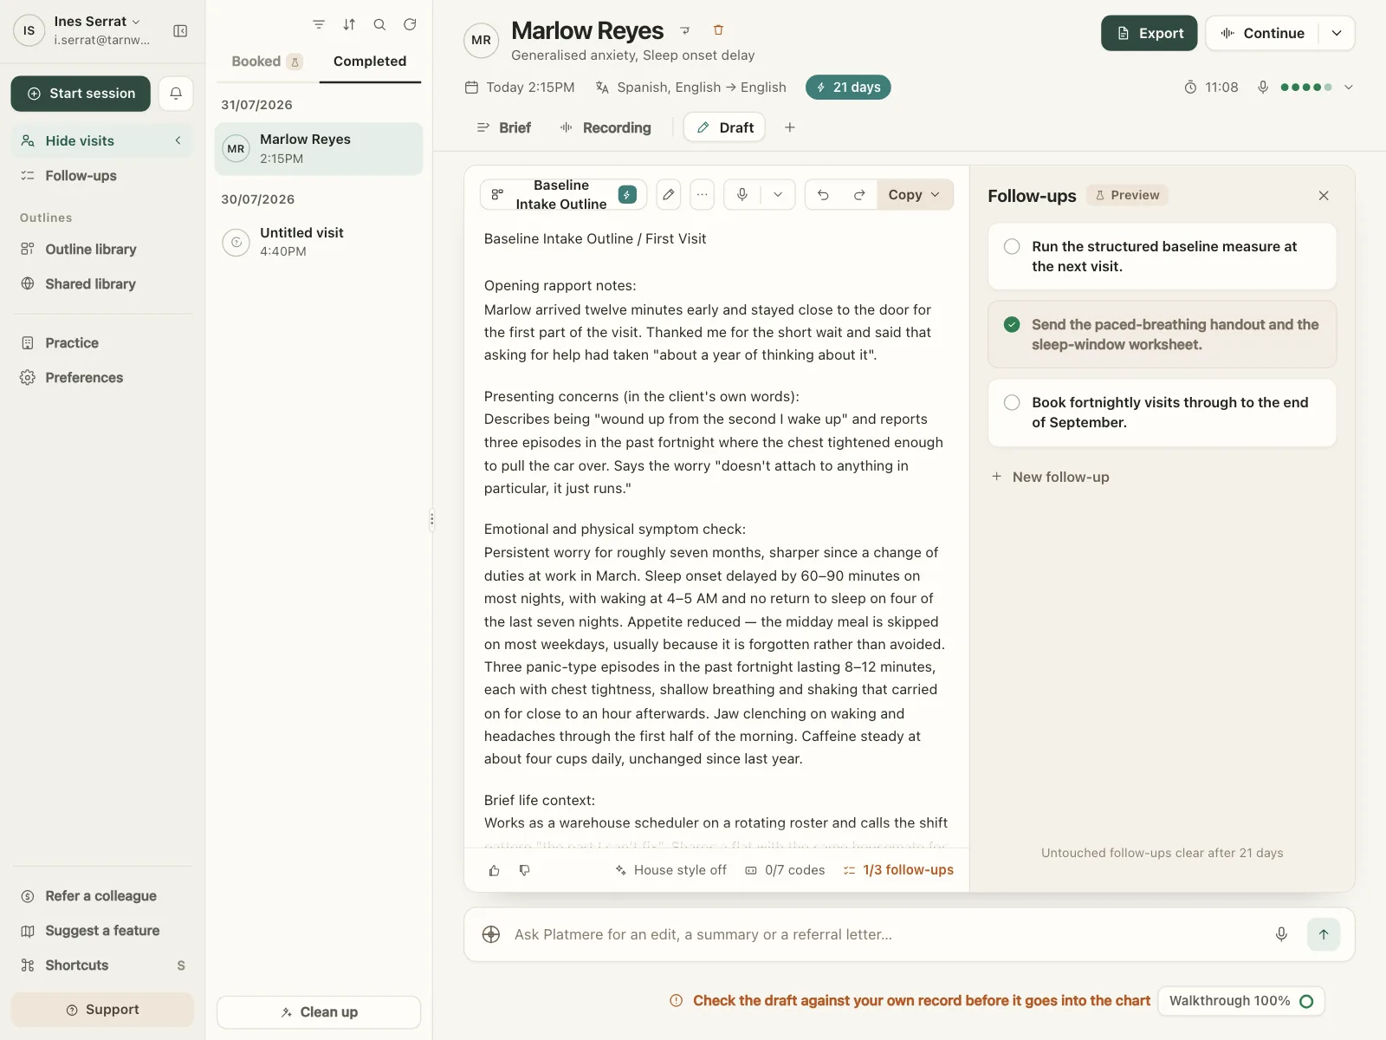Sort the visits list
1386x1040 pixels.
349,24
